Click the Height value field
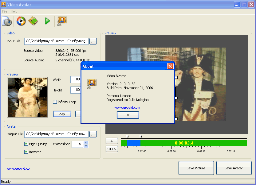The height and width of the screenshot is (185, 256). coord(76,90)
